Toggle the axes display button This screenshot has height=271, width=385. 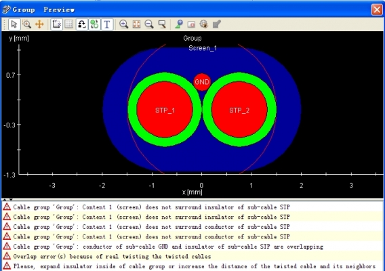(x=56, y=24)
